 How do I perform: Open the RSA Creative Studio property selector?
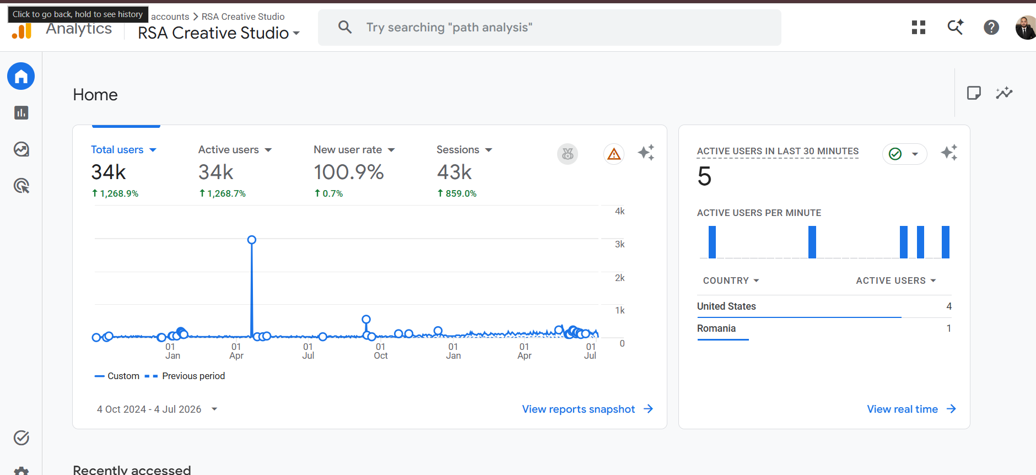(219, 33)
